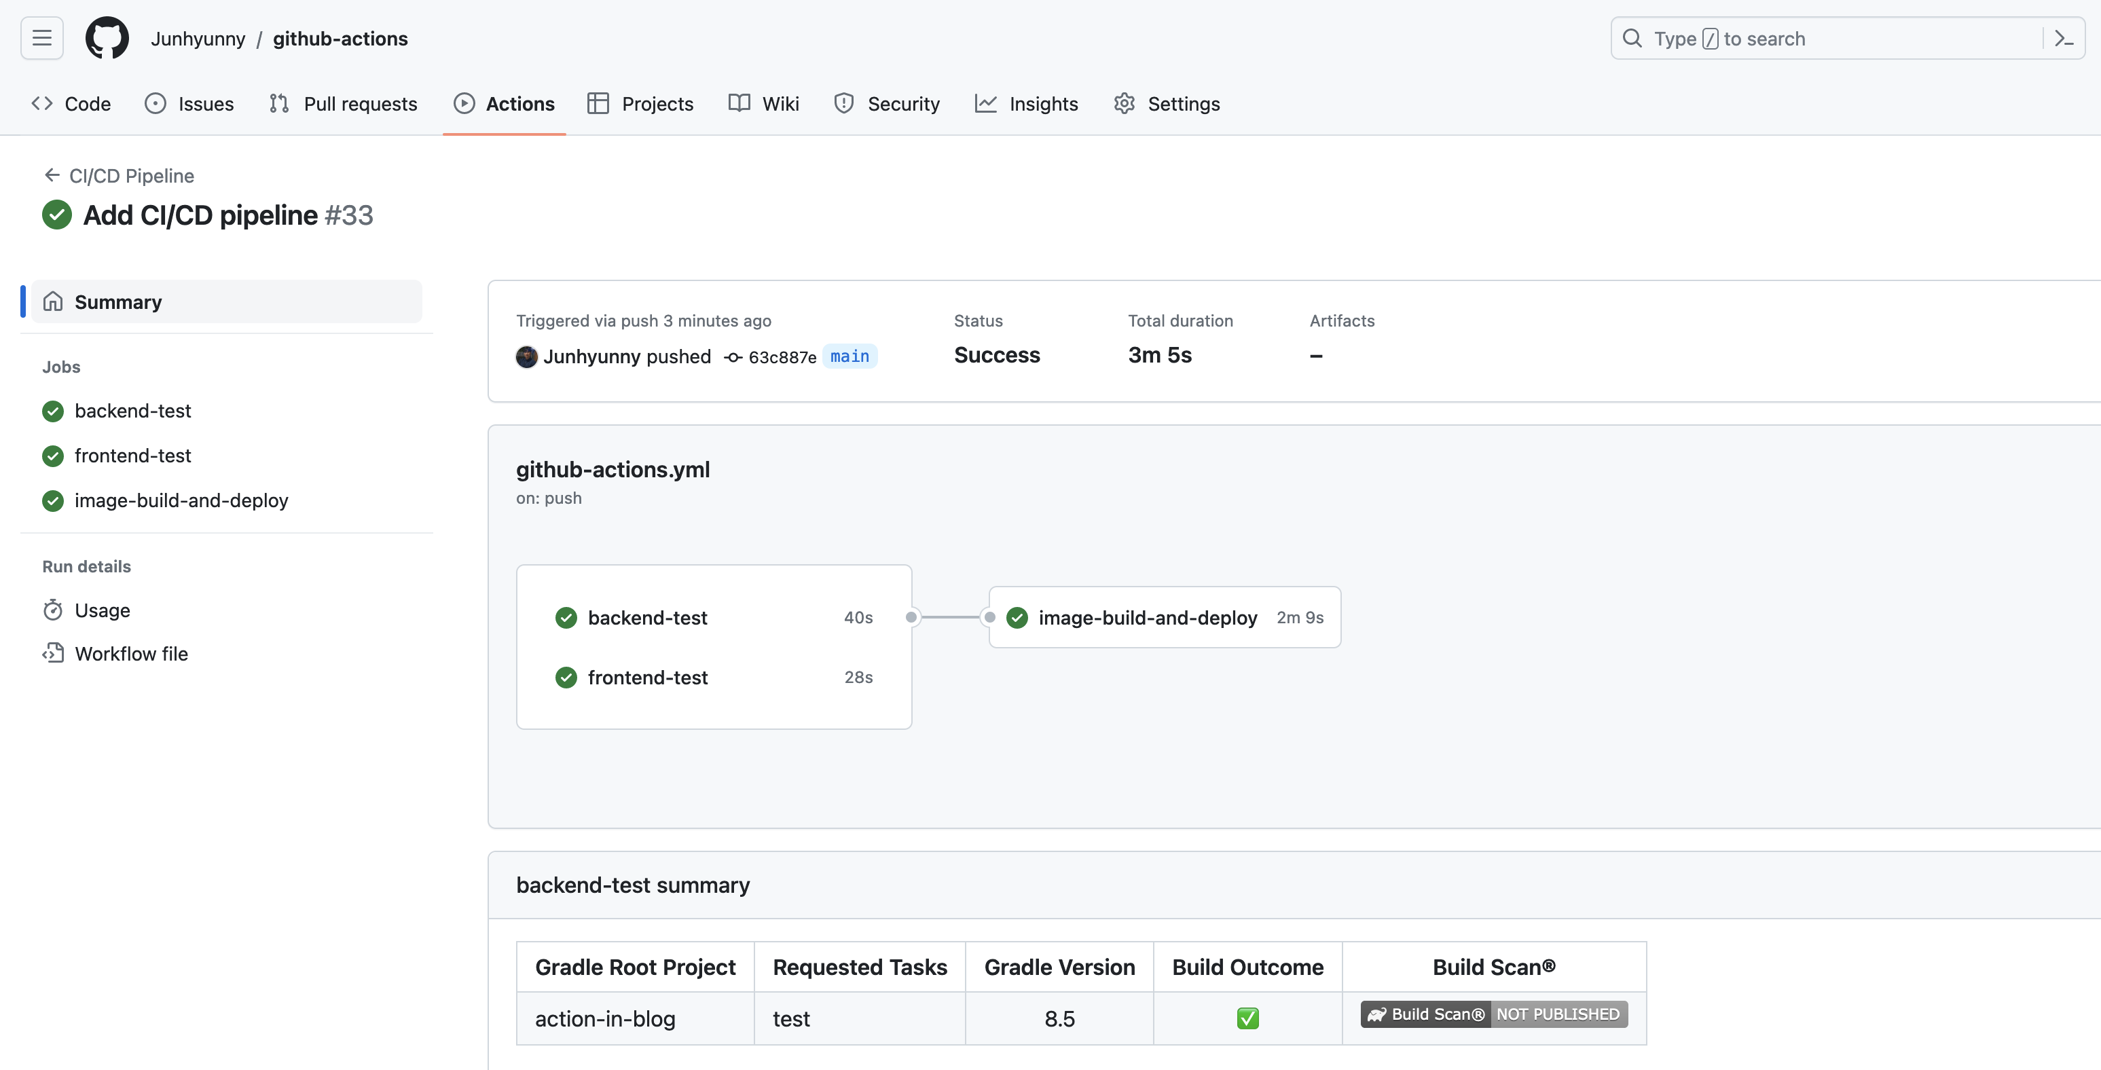The height and width of the screenshot is (1070, 2101).
Task: Open the Workflow file item
Action: coord(130,653)
